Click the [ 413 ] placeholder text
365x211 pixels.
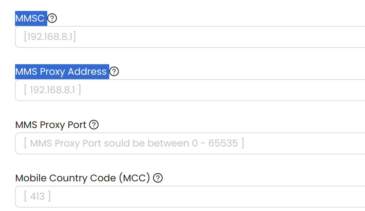point(37,196)
